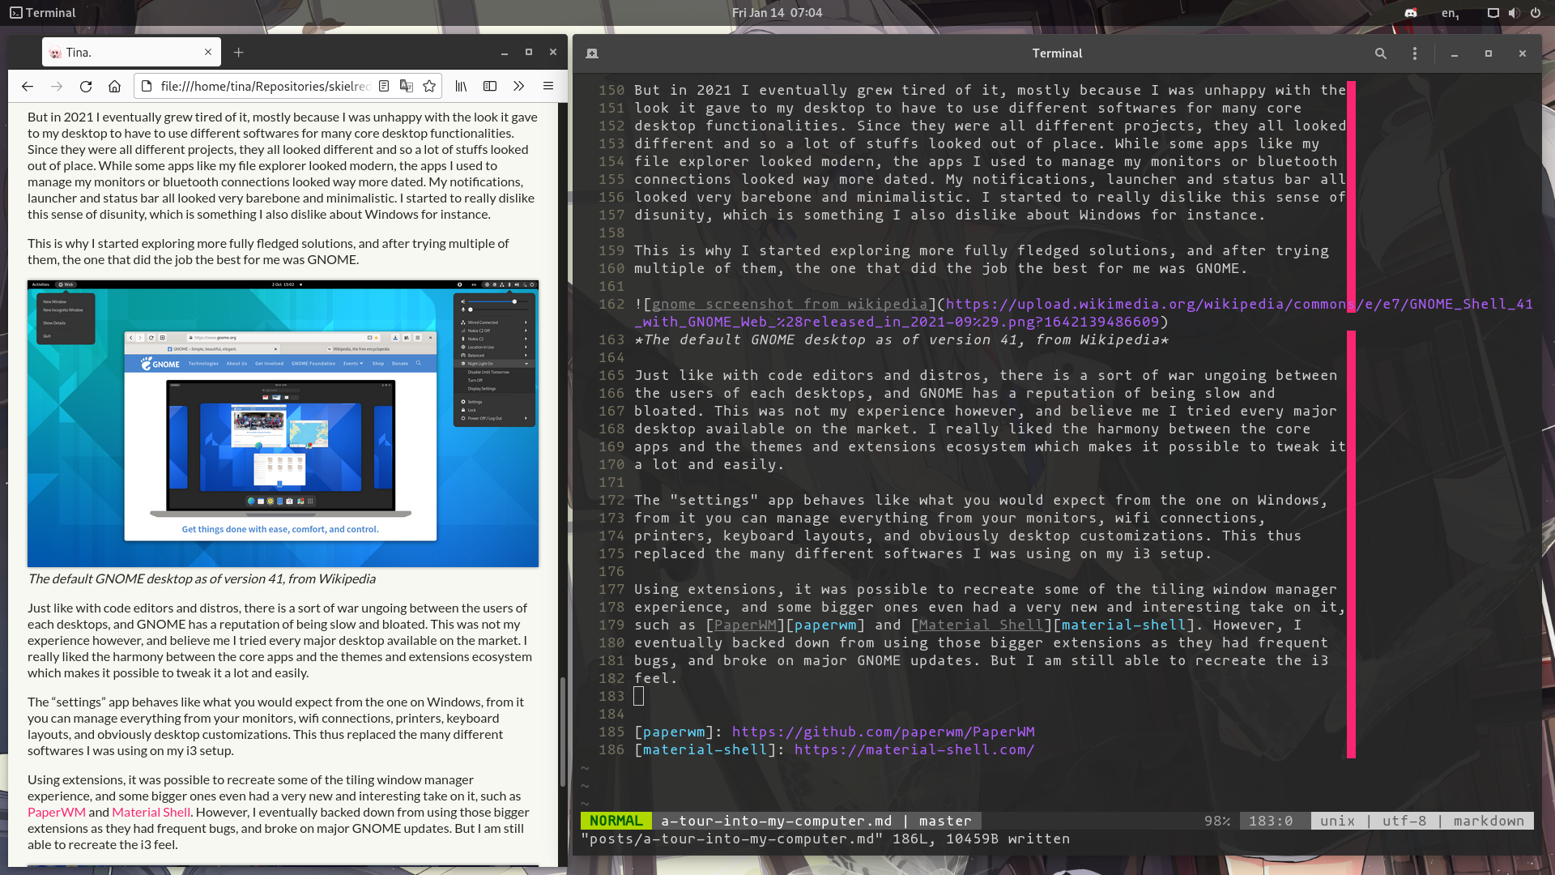Click the [Material Shell] link text in vim
The image size is (1555, 875).
981,625
